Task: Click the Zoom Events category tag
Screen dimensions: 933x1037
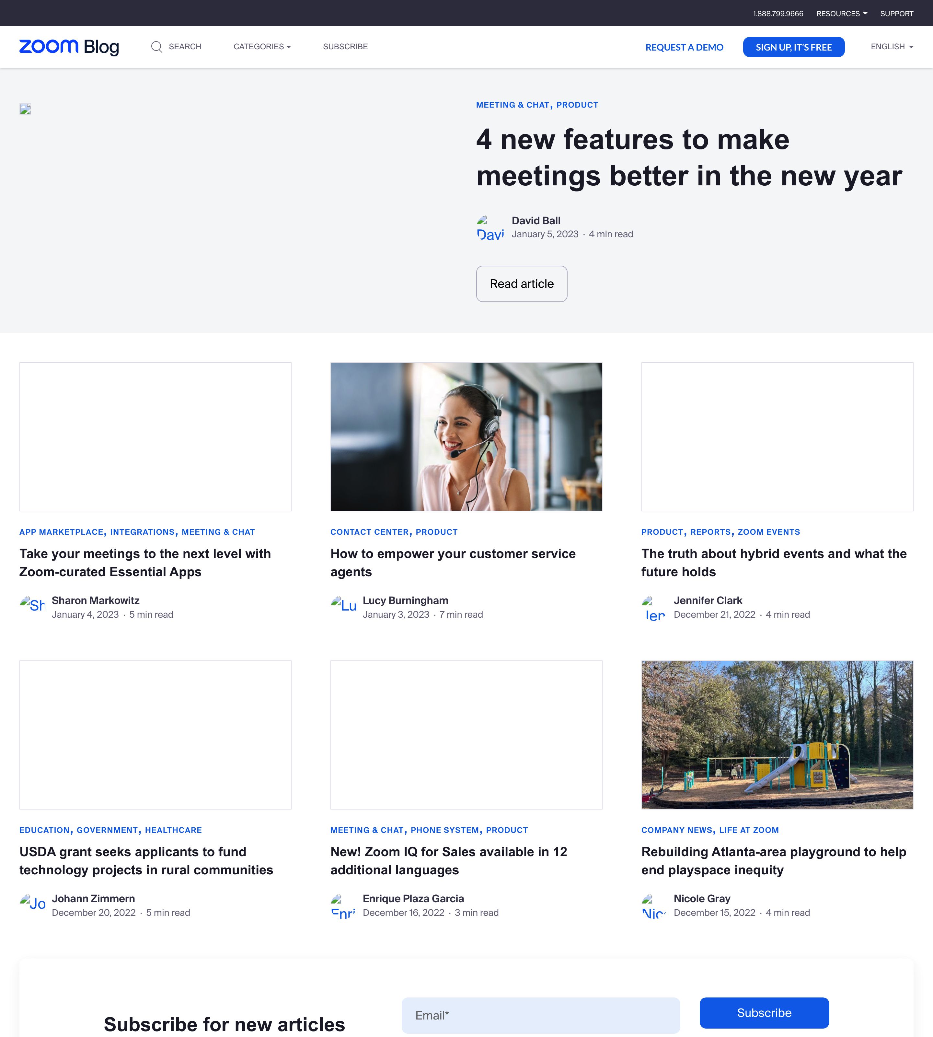Action: tap(768, 532)
